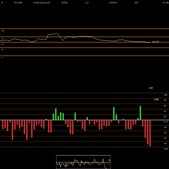Click the '539559' stock code text
This screenshot has width=169, height=169.
tap(113, 3)
